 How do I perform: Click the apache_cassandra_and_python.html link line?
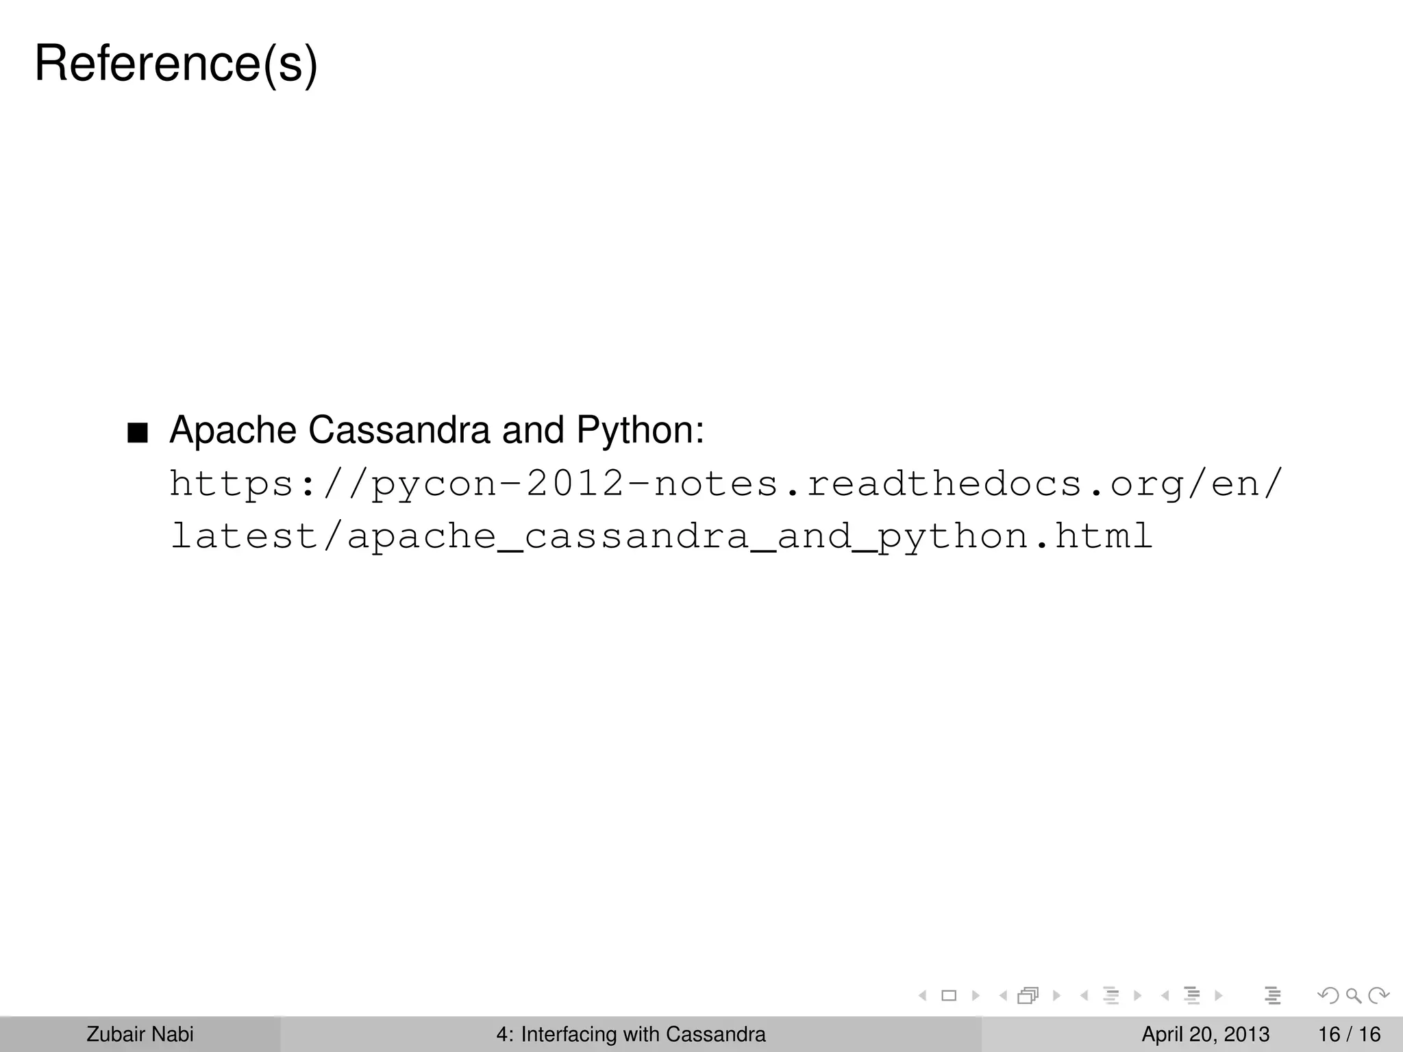tap(661, 536)
